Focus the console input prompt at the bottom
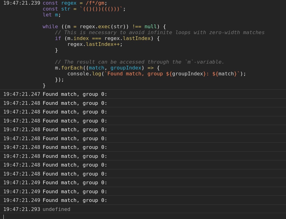This screenshot has height=219, width=286. (x=143, y=216)
